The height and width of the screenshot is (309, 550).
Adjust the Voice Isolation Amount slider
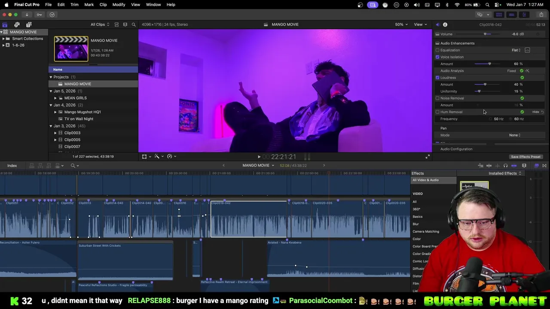(x=489, y=64)
